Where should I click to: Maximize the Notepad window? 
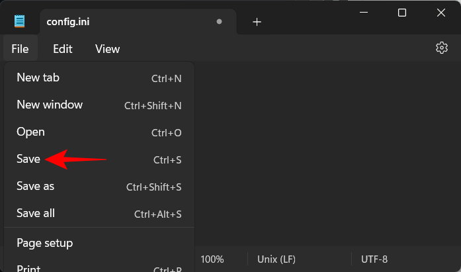tap(402, 13)
